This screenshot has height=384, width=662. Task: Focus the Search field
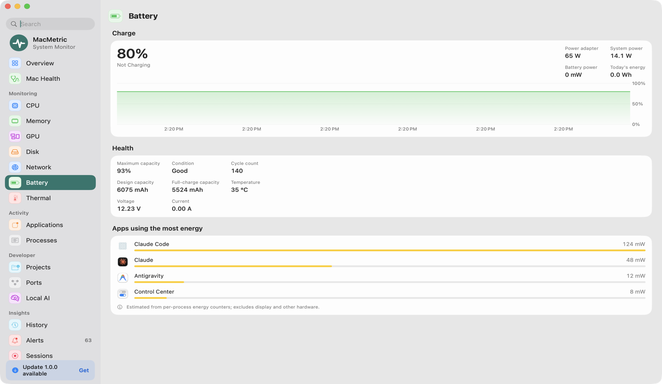click(50, 24)
